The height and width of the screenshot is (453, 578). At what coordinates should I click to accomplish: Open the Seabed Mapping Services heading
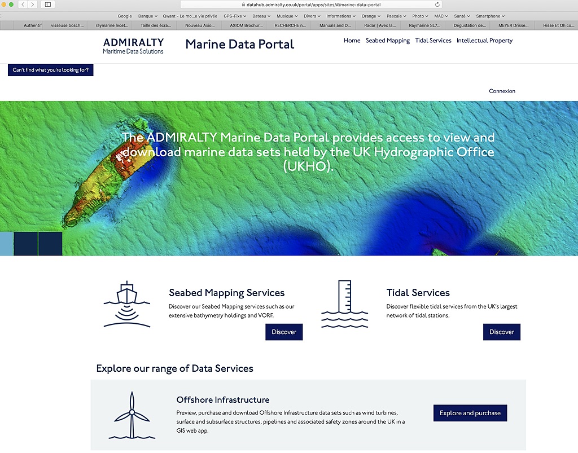[227, 293]
